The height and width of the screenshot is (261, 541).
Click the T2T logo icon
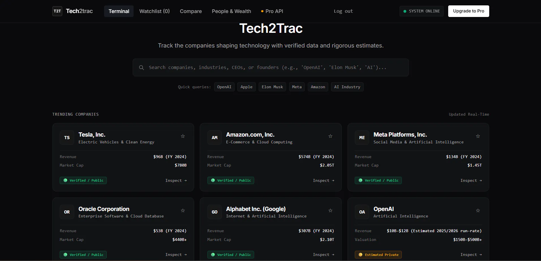57,11
